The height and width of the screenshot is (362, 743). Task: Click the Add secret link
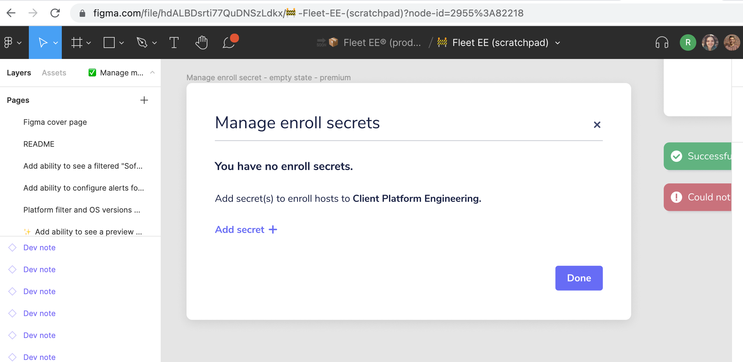[240, 230]
